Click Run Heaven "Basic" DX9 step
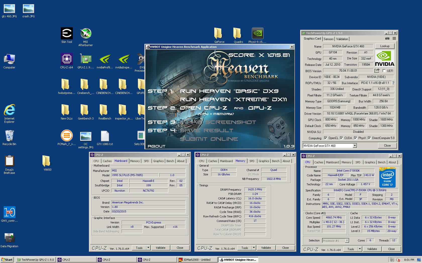Screen dimensions: 422x263 (x=229, y=91)
